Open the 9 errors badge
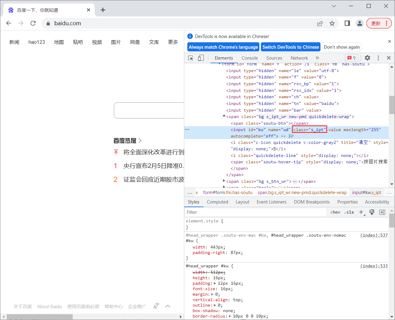Viewport: 395px width, 320px height. pos(352,58)
